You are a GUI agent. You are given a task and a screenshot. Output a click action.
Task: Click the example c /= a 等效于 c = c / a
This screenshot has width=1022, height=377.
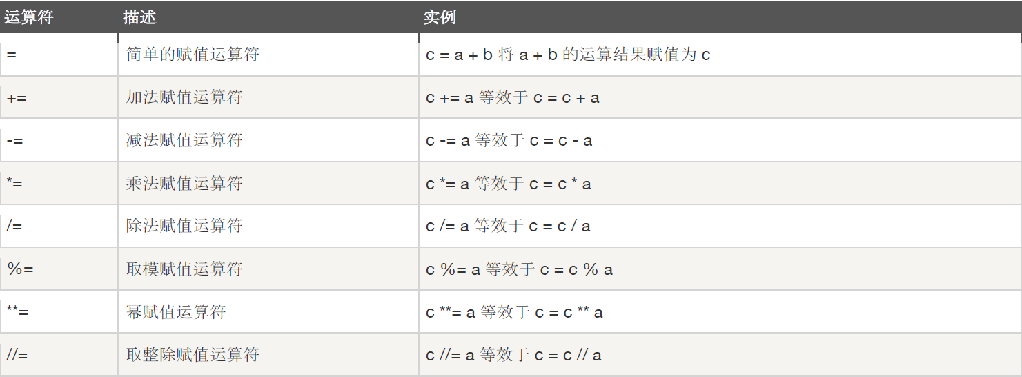tap(508, 226)
